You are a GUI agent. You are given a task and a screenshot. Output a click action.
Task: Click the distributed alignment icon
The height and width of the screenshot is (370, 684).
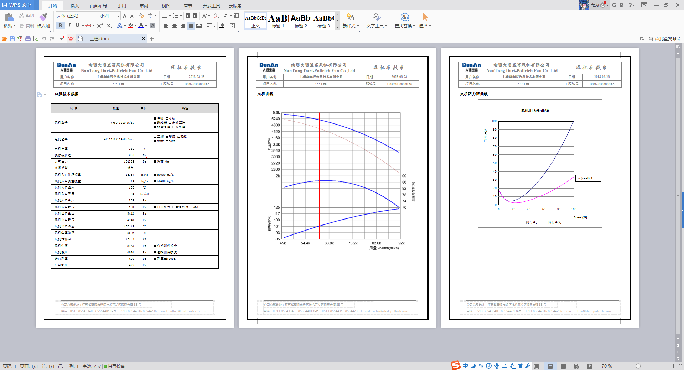pos(199,26)
